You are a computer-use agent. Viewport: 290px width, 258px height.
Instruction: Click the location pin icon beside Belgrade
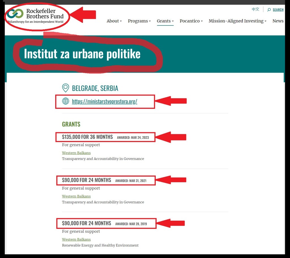(65, 88)
